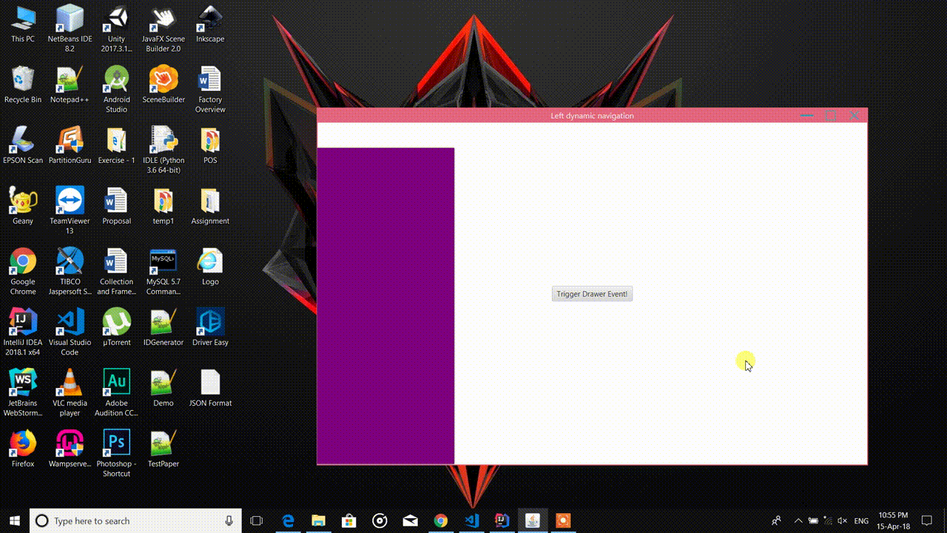Open the network status tray icon

pos(827,521)
